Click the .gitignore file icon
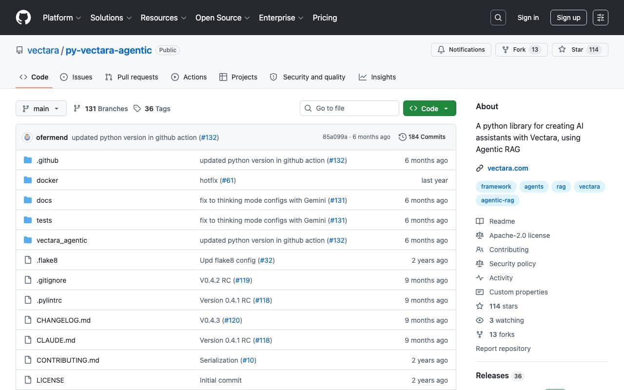This screenshot has height=390, width=624. [28, 280]
